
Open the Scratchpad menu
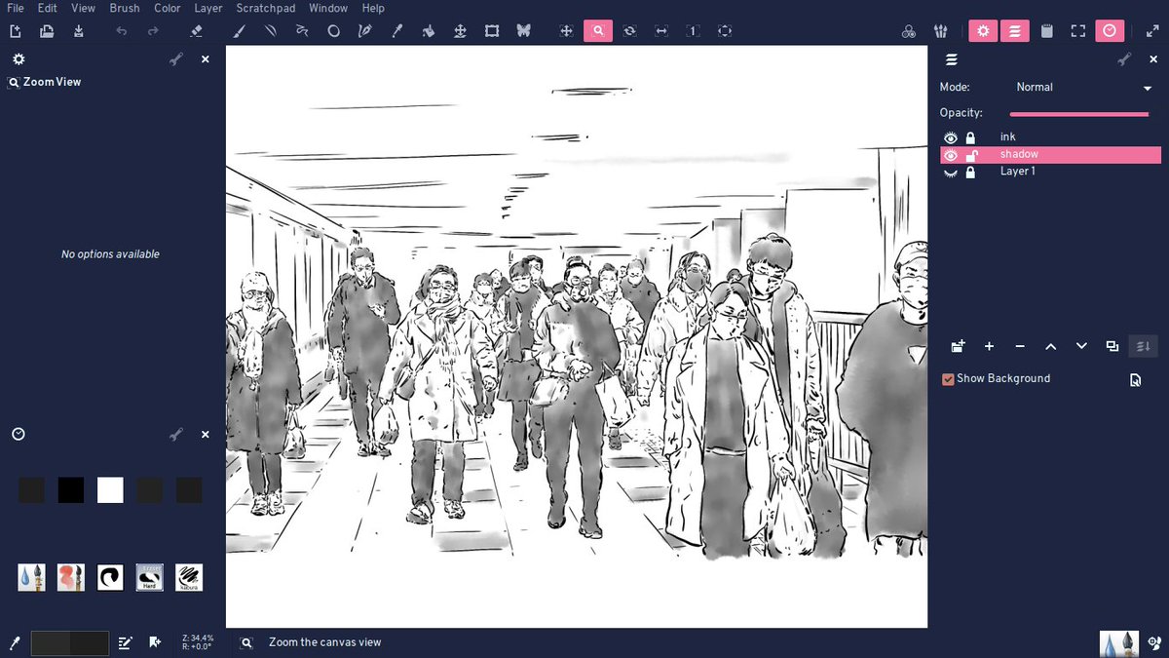(x=266, y=8)
